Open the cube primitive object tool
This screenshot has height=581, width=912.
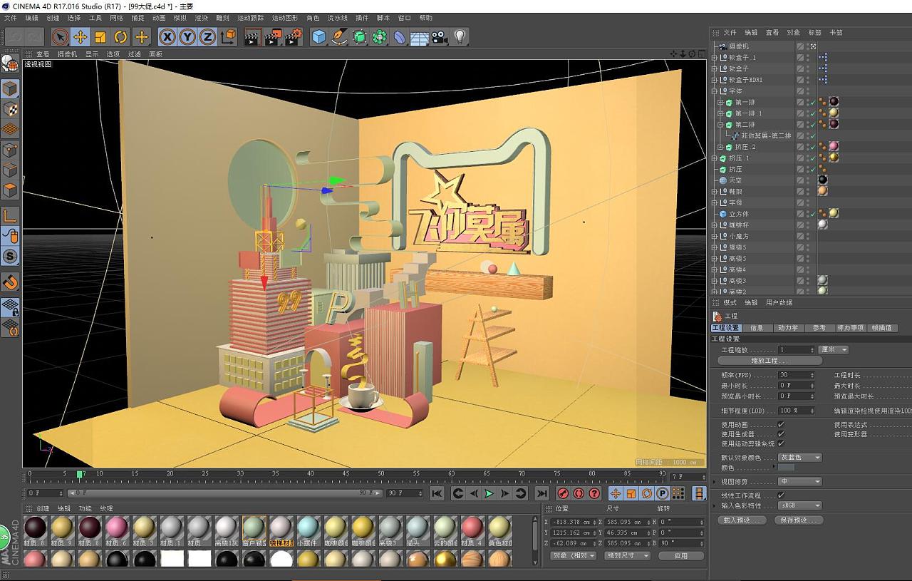pos(319,37)
